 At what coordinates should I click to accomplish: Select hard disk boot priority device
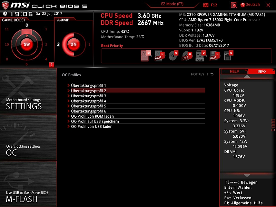(146, 56)
